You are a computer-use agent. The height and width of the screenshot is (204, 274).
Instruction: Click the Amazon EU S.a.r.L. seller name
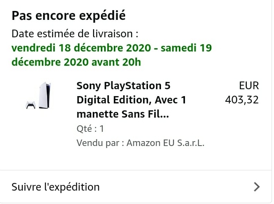[x=165, y=143]
